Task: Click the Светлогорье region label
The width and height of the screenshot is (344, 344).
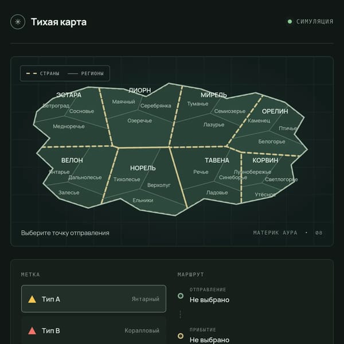Action: [x=282, y=179]
